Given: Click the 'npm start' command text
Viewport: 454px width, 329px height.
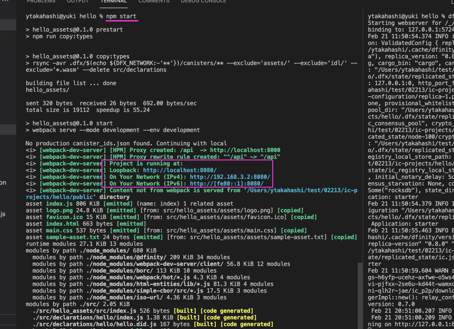Looking at the screenshot, I should [x=121, y=16].
